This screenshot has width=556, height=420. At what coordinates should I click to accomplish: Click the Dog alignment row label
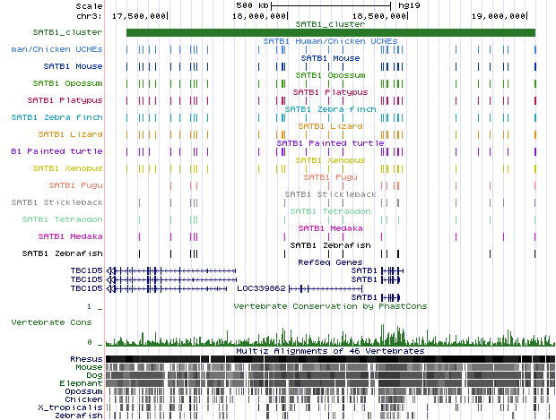(94, 375)
